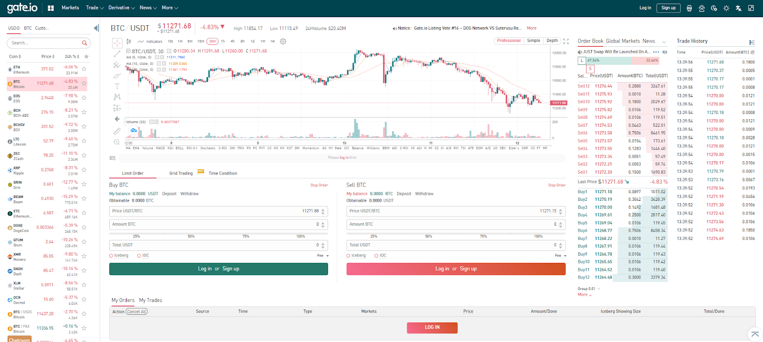
Task: Open the More dropdown in top bar
Action: (x=170, y=8)
